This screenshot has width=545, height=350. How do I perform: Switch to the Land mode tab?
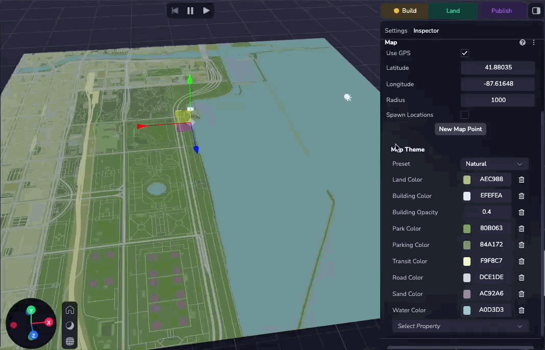pyautogui.click(x=453, y=11)
